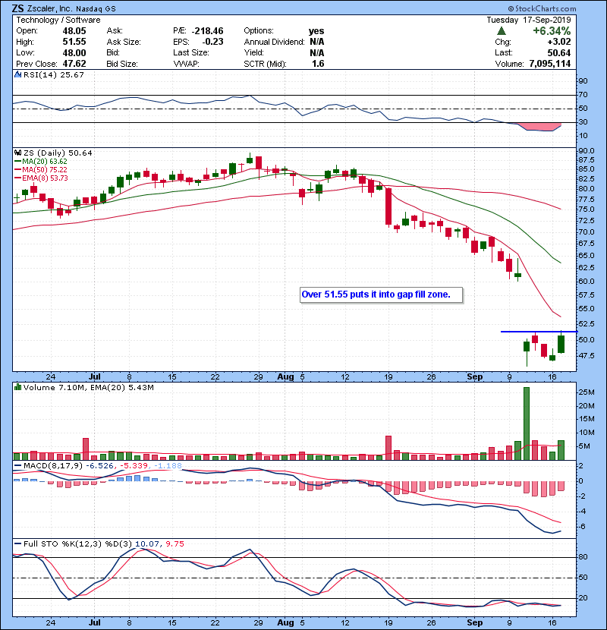Click the RSI(14) indicator icon
Viewport: 607px width, 630px height.
tap(17, 74)
